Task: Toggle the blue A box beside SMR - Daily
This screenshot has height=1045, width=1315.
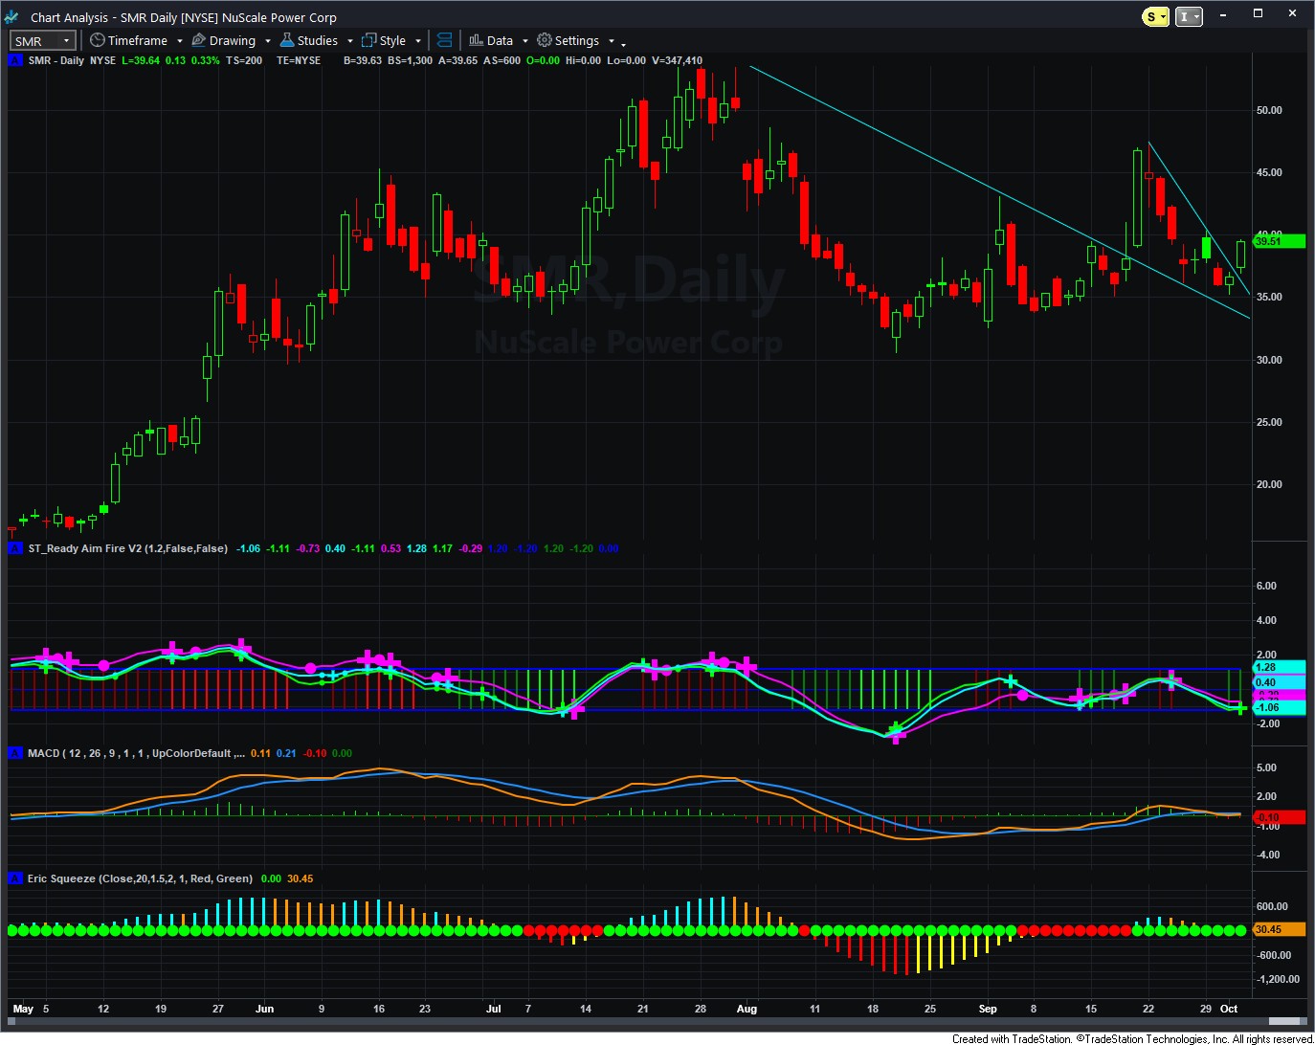Action: pos(15,60)
